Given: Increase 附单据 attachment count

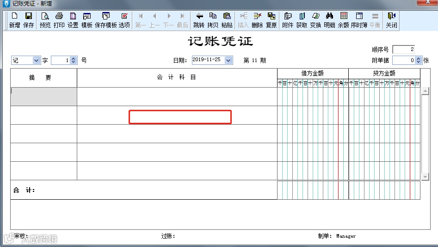Looking at the screenshot, I should (418, 58).
